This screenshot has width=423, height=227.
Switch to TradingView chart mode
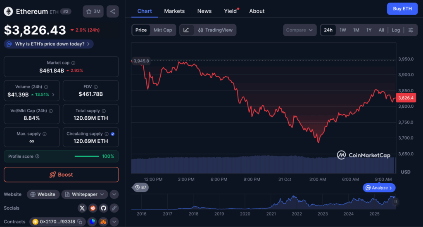[215, 30]
